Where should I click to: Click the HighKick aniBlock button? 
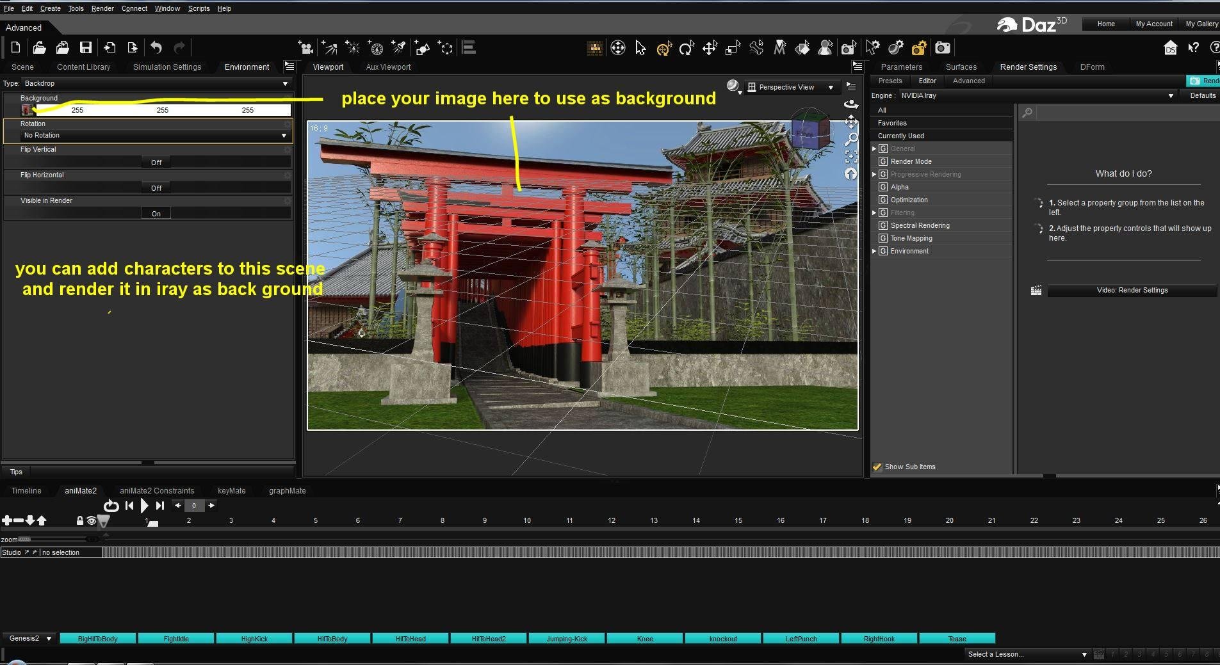[x=254, y=639]
